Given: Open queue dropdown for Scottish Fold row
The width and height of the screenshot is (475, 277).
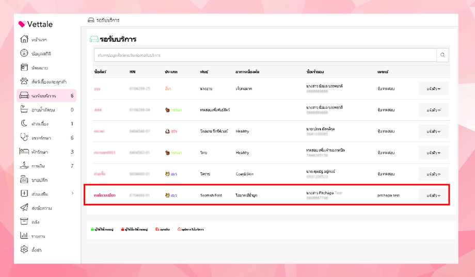Looking at the screenshot, I should (x=433, y=195).
